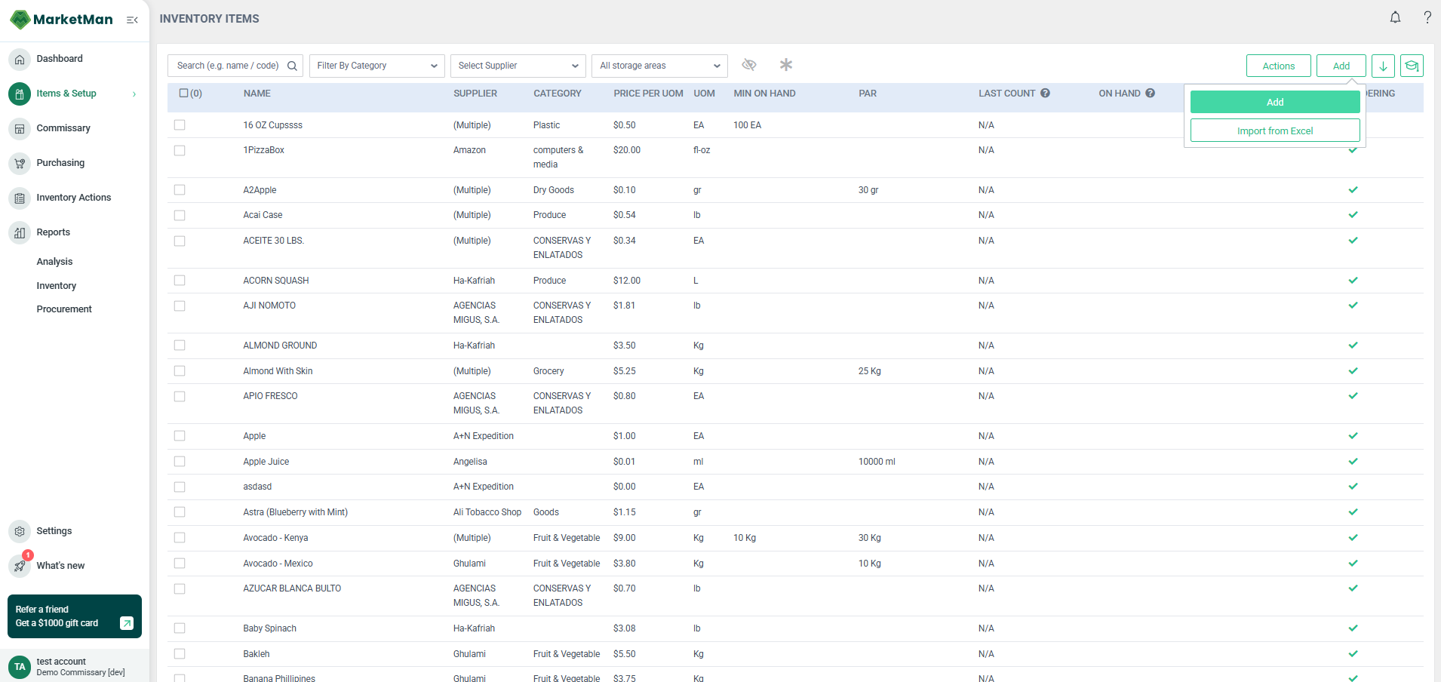Open the Select Supplier dropdown
Screen dimensions: 1441x682
click(x=518, y=66)
